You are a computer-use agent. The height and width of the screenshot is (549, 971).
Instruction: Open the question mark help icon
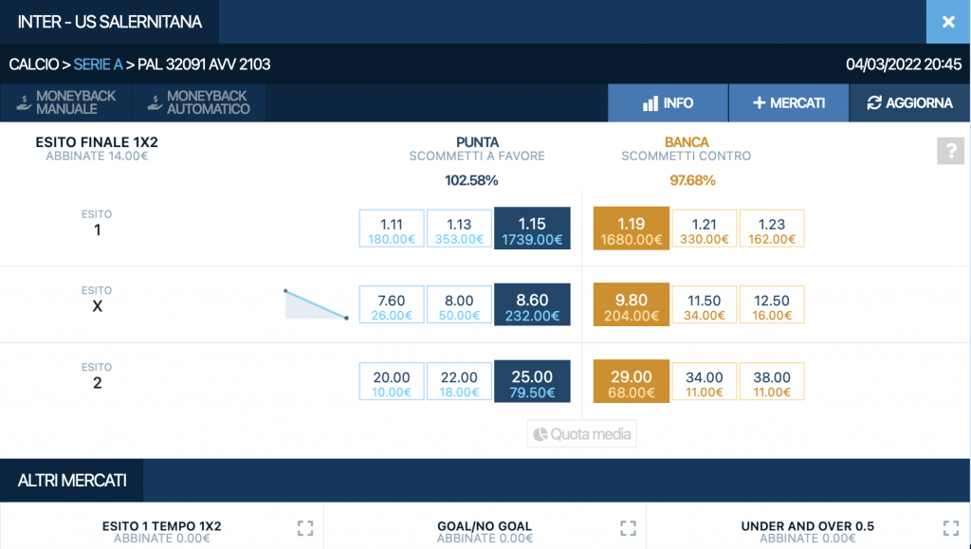950,151
